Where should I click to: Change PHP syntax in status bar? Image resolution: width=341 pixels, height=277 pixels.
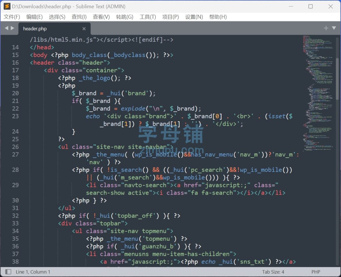point(316,272)
